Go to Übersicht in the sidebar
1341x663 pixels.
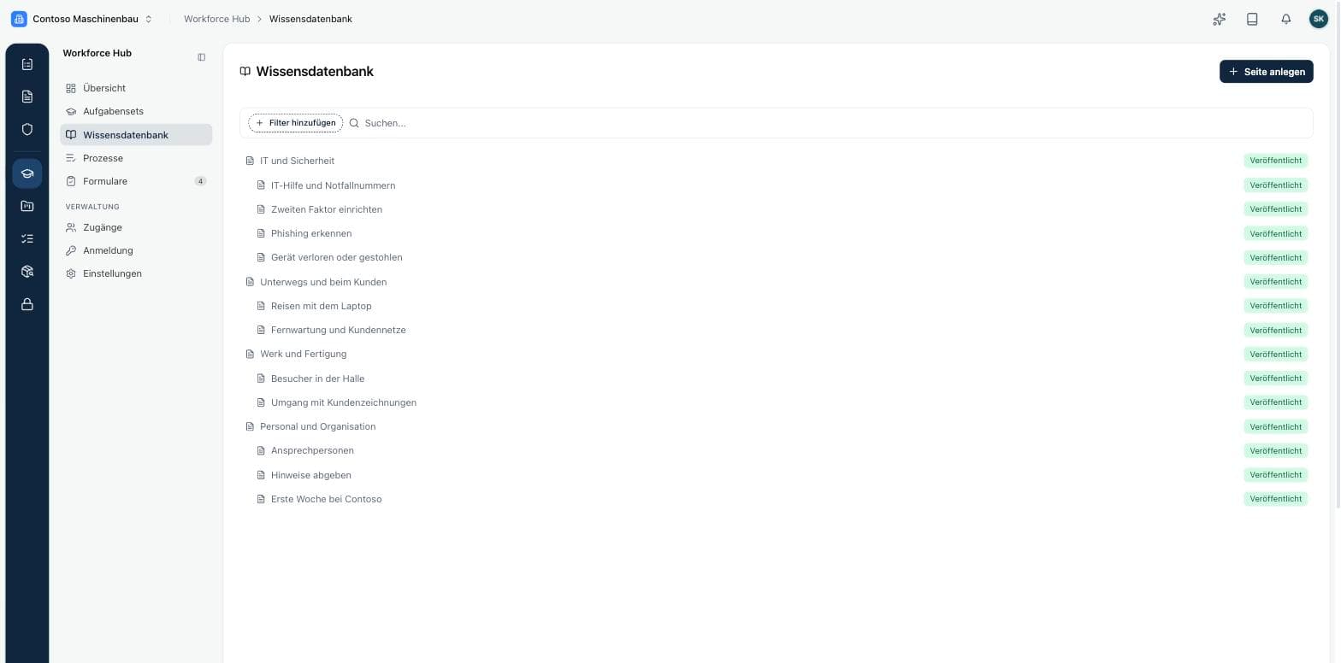pyautogui.click(x=136, y=88)
